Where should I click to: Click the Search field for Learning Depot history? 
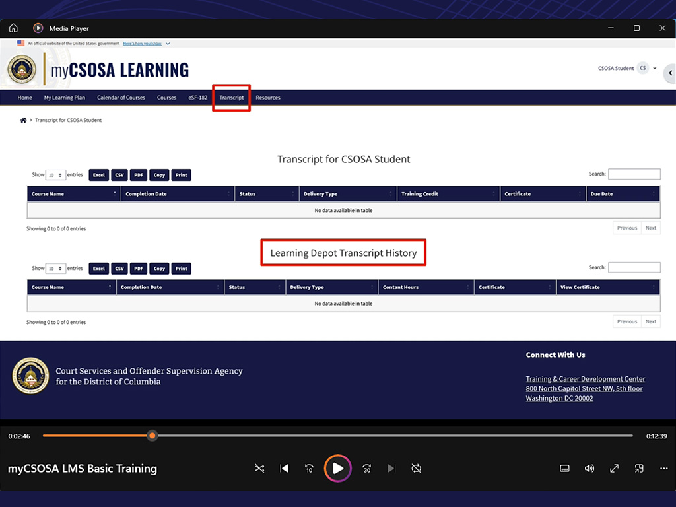pos(634,268)
